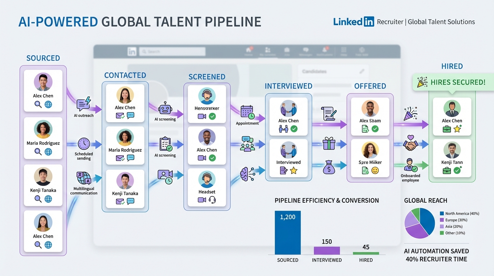Click the North America legend color swatch
494x276 pixels.
pos(442,213)
